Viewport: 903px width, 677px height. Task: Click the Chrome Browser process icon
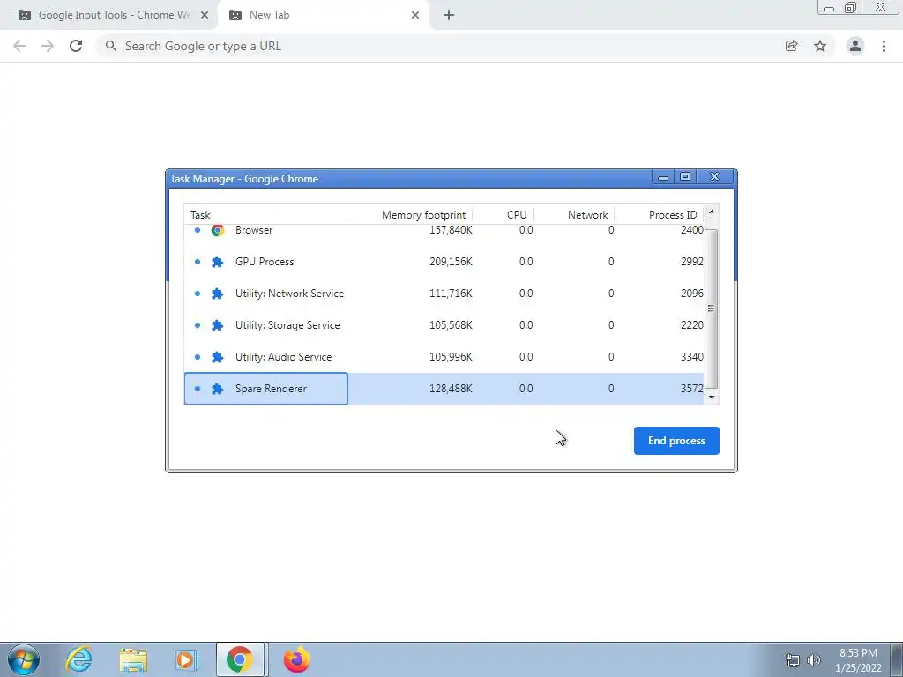click(x=217, y=230)
